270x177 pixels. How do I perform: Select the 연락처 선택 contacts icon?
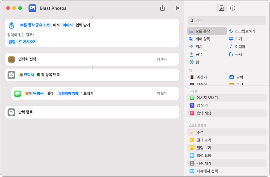[x=12, y=59]
